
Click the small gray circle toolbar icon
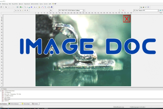pos(25,10)
